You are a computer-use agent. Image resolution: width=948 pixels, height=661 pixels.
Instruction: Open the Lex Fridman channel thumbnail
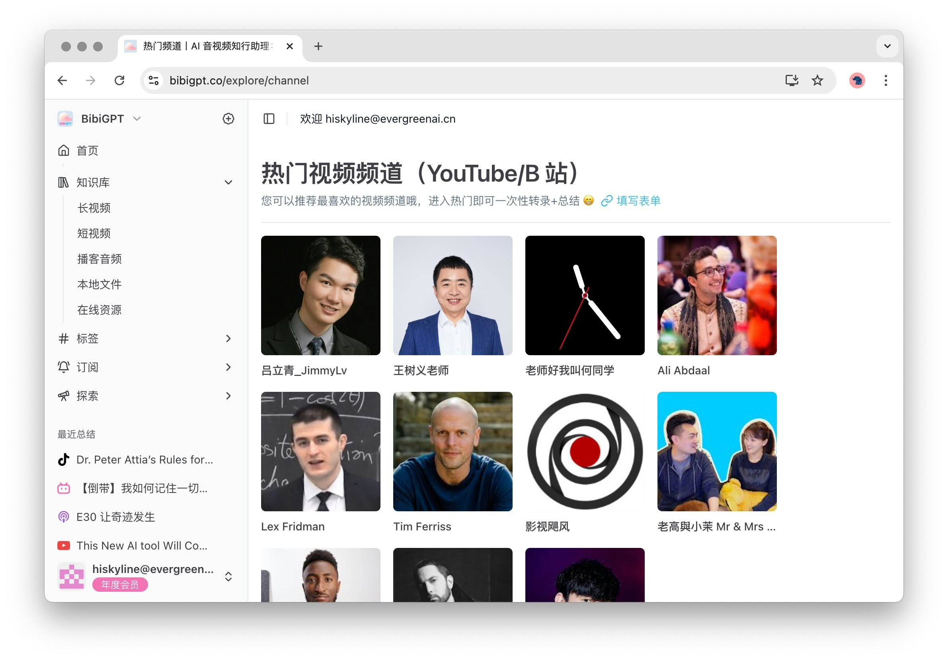pos(320,451)
